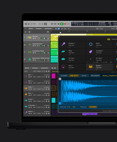
Task: Click the Snare 1 row drum icon in step sequencer
Action: (26, 88)
